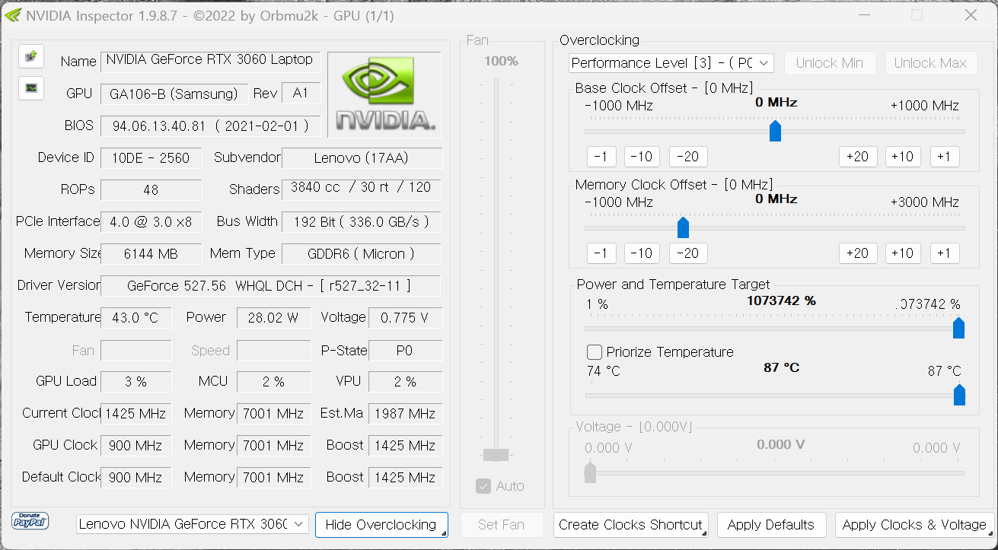Image resolution: width=998 pixels, height=550 pixels.
Task: Click the ROPs field 48
Action: point(151,190)
